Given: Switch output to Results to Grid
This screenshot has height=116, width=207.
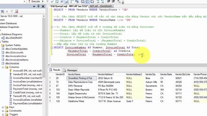Looking at the screenshot, I should pos(87,1).
